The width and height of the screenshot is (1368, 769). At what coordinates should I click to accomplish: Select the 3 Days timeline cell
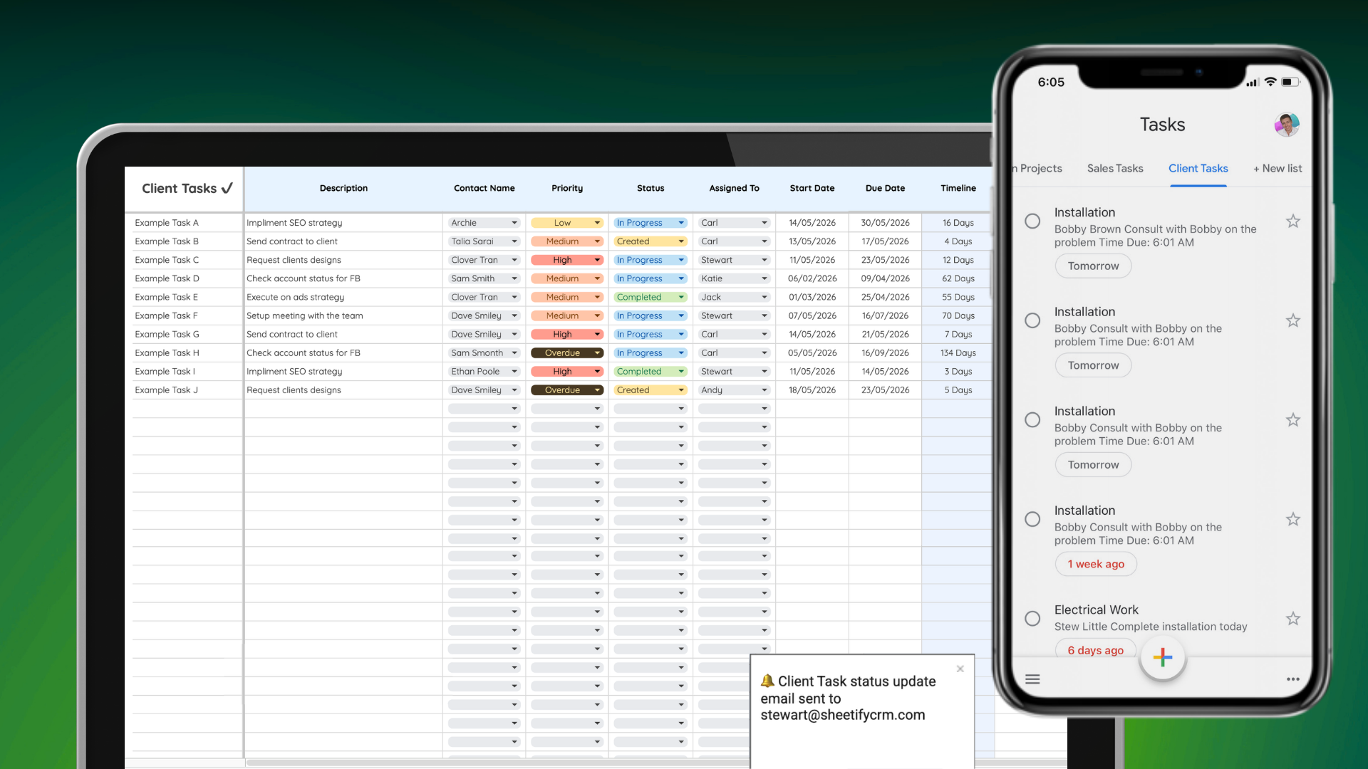click(958, 372)
